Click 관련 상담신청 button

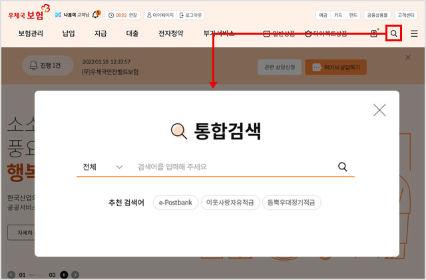[280, 67]
